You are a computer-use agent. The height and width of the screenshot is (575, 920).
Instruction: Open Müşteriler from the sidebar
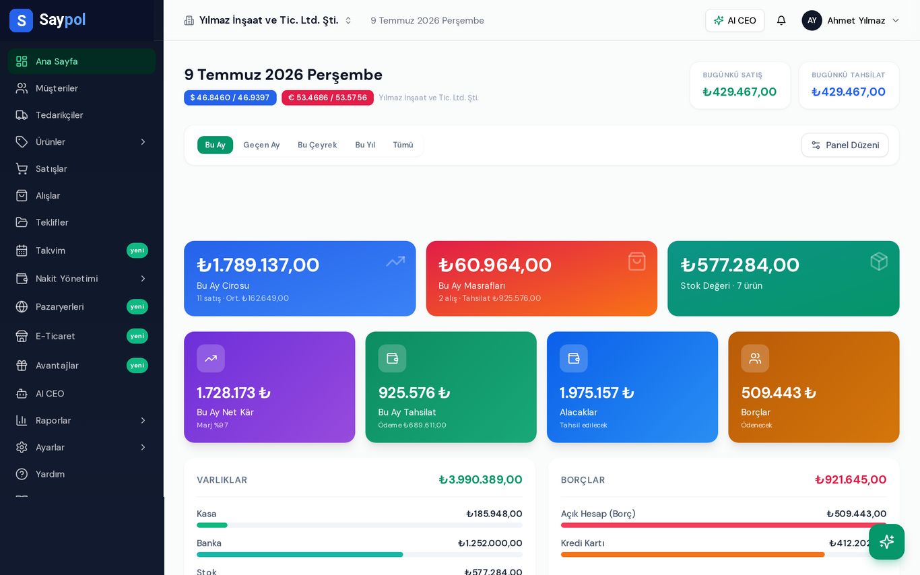(x=81, y=88)
